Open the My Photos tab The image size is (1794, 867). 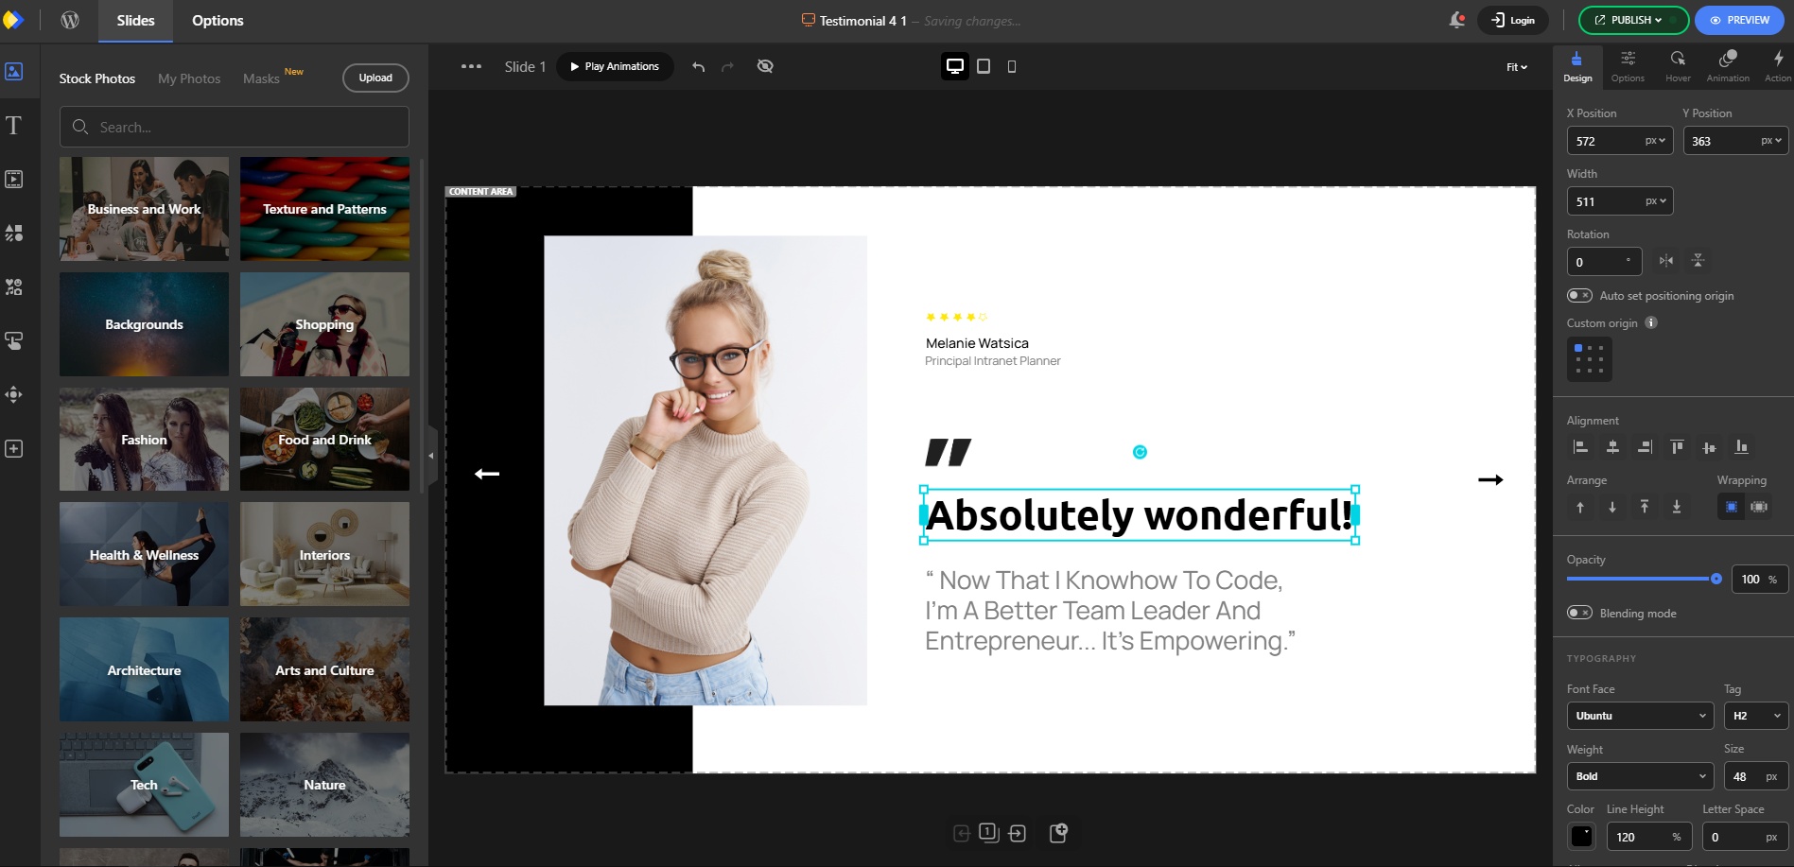coord(189,78)
